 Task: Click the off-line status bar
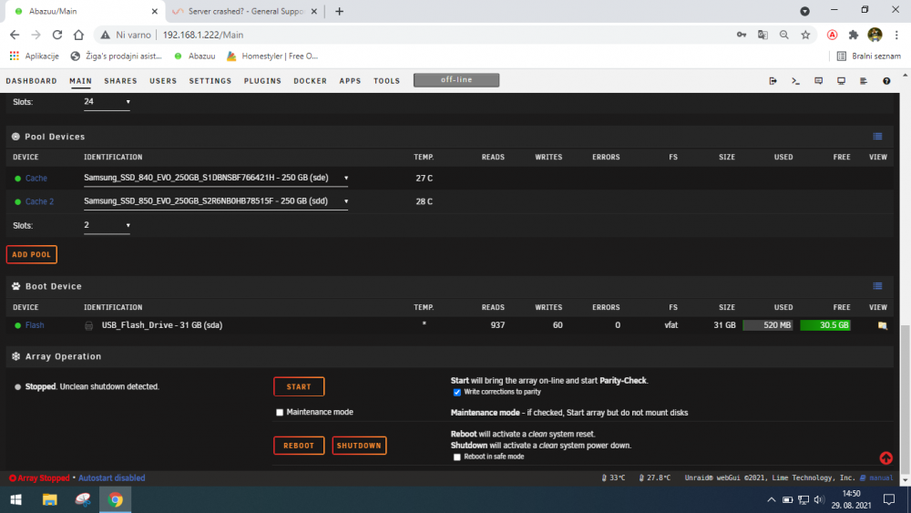[x=456, y=80]
